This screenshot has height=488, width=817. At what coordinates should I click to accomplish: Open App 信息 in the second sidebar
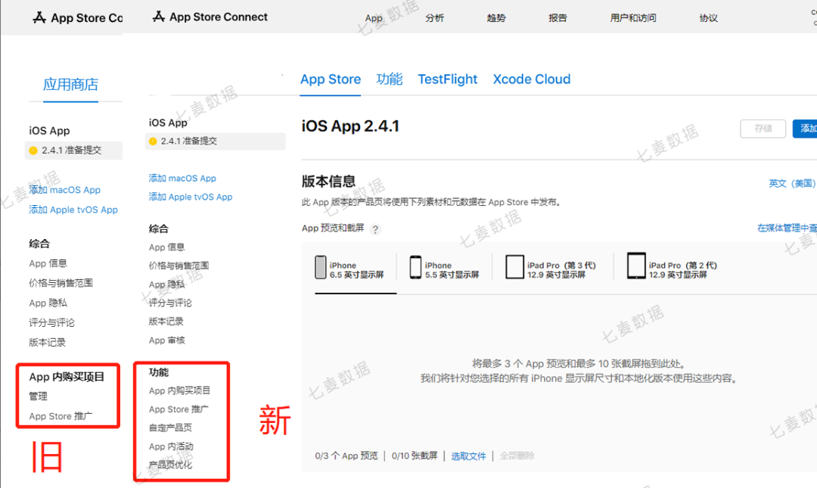click(x=166, y=247)
